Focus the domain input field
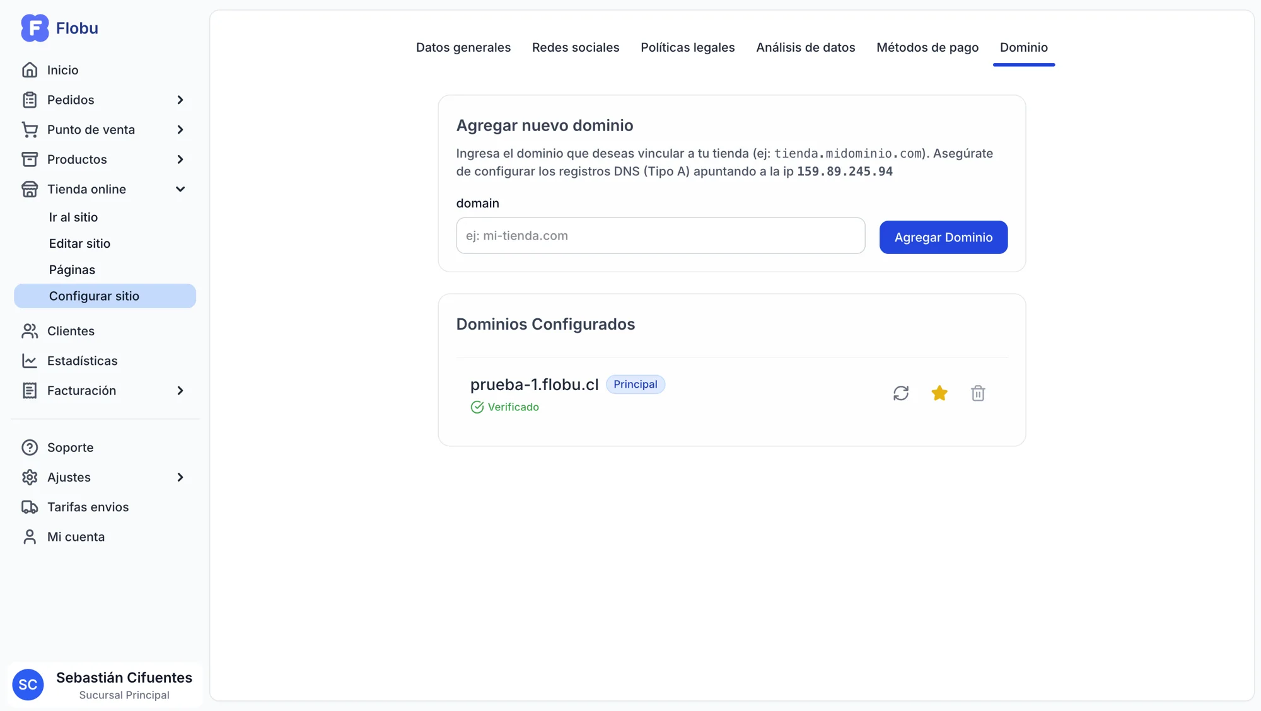Image resolution: width=1261 pixels, height=711 pixels. (x=660, y=236)
